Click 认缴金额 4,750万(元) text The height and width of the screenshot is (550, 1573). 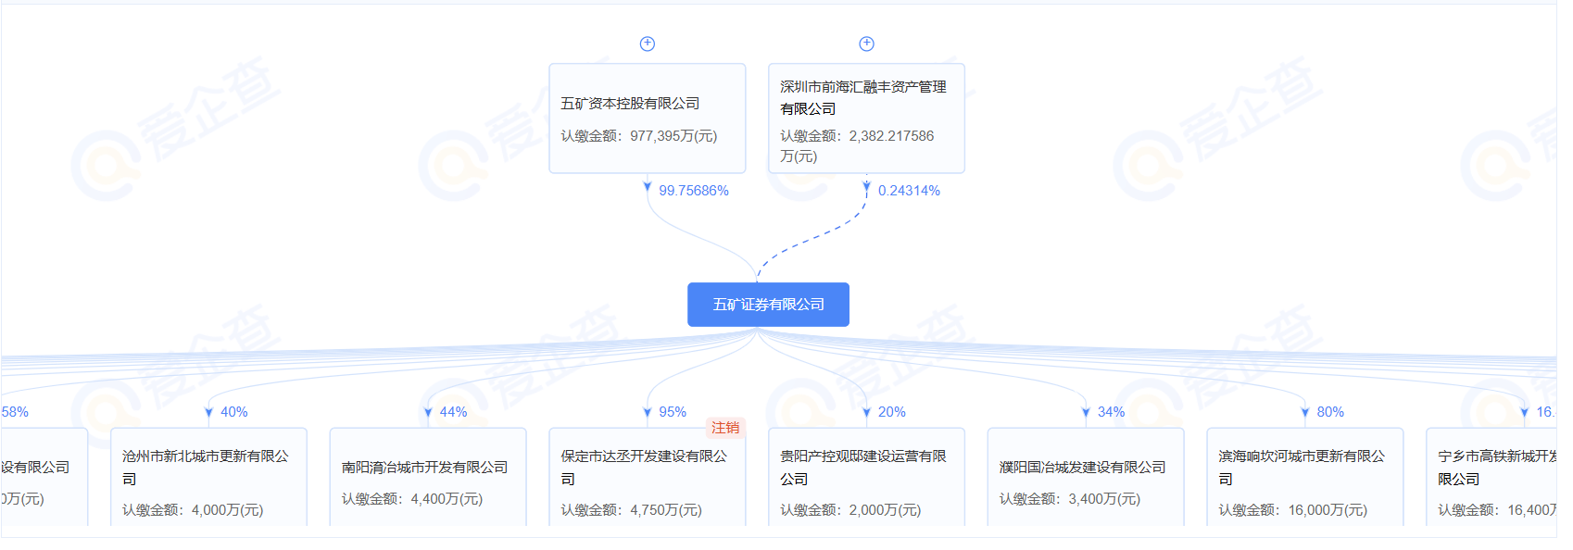pyautogui.click(x=632, y=510)
